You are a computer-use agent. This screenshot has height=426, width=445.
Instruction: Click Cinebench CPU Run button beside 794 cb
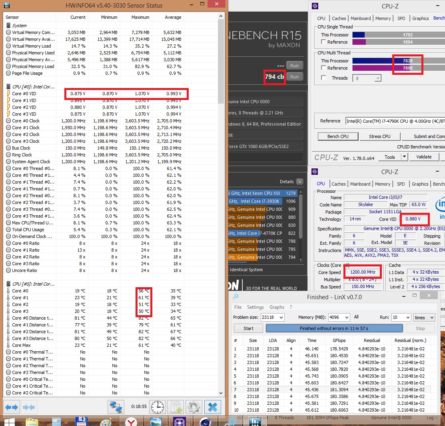pos(294,77)
